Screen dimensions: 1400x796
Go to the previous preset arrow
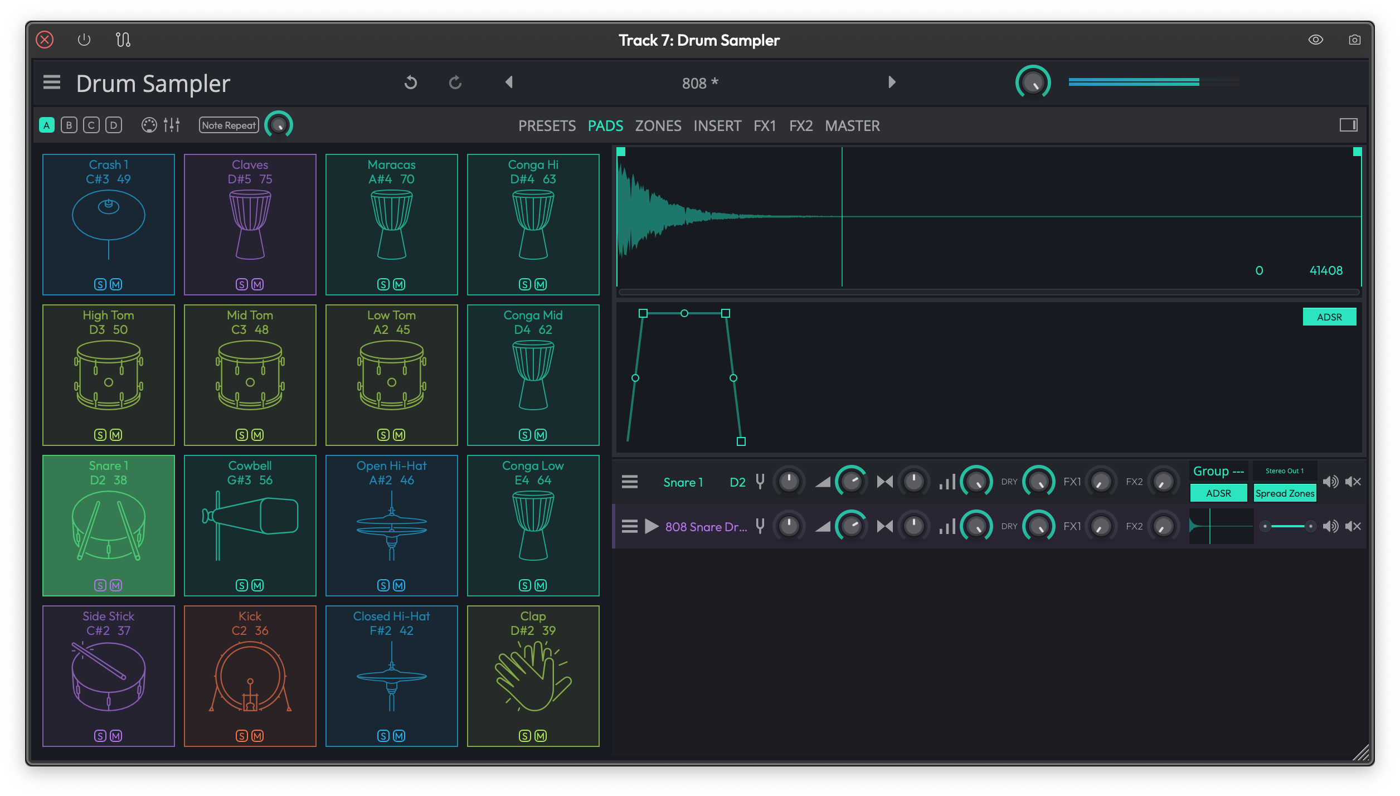pyautogui.click(x=509, y=82)
